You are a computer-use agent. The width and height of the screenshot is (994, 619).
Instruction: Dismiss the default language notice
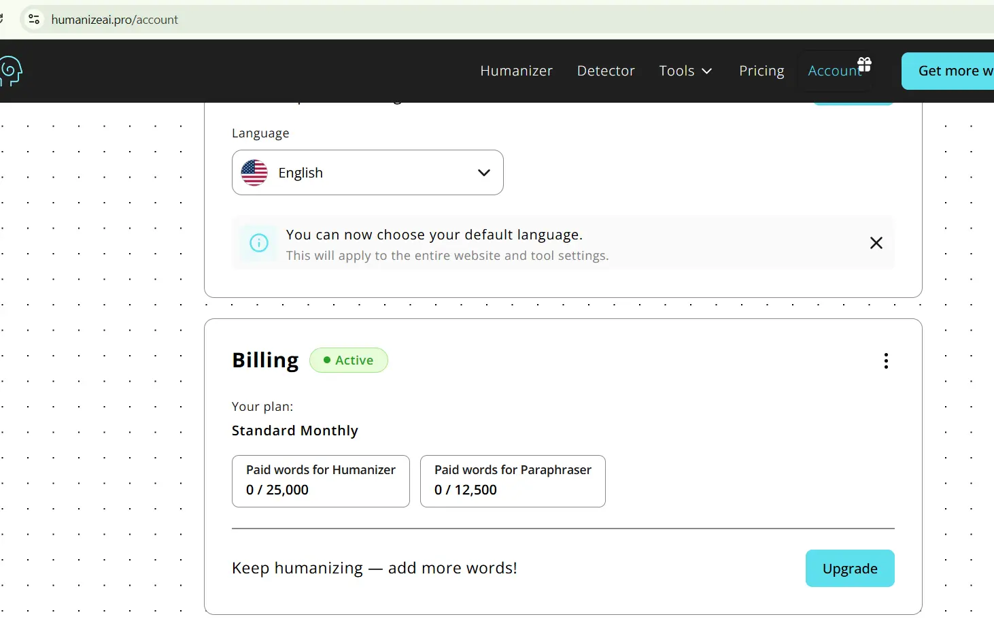point(876,243)
